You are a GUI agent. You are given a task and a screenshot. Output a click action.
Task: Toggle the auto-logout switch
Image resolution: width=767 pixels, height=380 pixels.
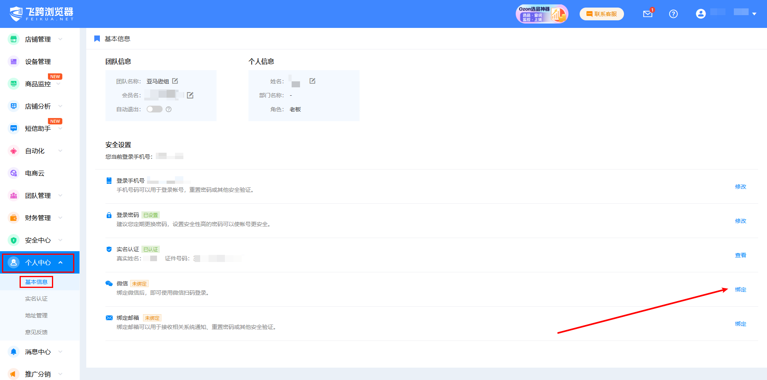click(x=154, y=109)
